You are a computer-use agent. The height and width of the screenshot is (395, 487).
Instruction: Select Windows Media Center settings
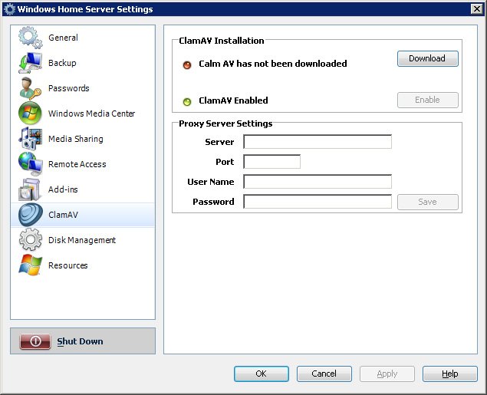[83, 114]
